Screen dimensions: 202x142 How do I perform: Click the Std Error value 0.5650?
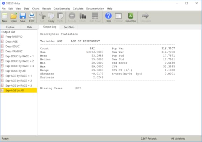tap(170, 63)
